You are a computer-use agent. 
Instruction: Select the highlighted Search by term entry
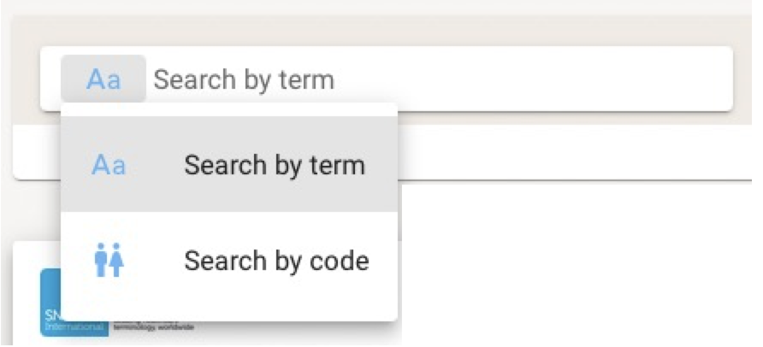click(229, 165)
